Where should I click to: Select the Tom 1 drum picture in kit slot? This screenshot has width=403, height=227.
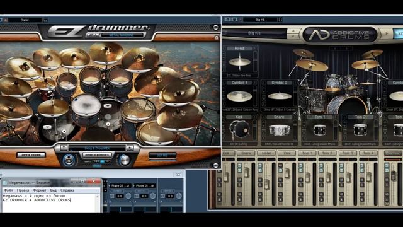click(320, 130)
